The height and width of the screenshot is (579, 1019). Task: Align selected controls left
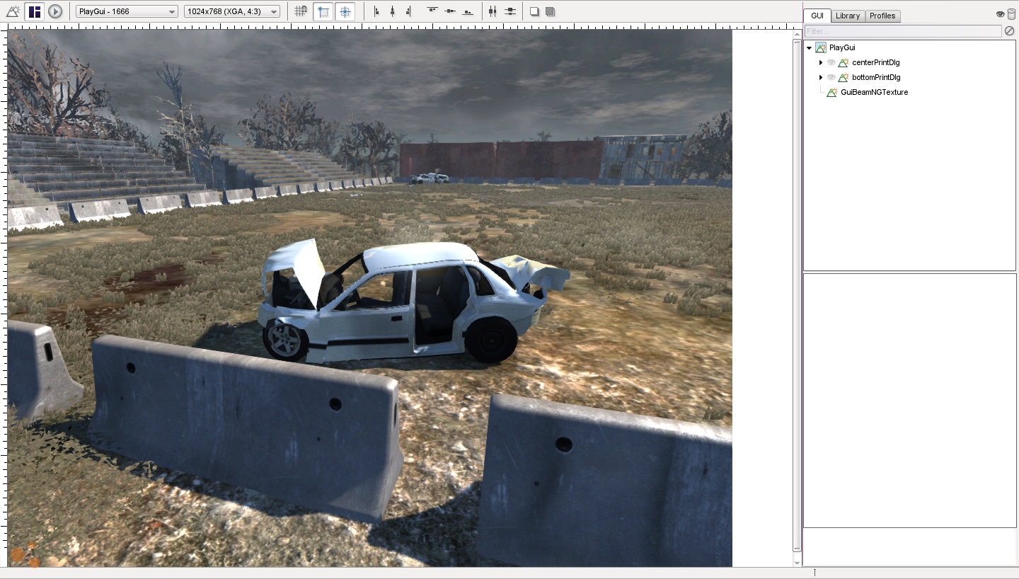tap(376, 11)
